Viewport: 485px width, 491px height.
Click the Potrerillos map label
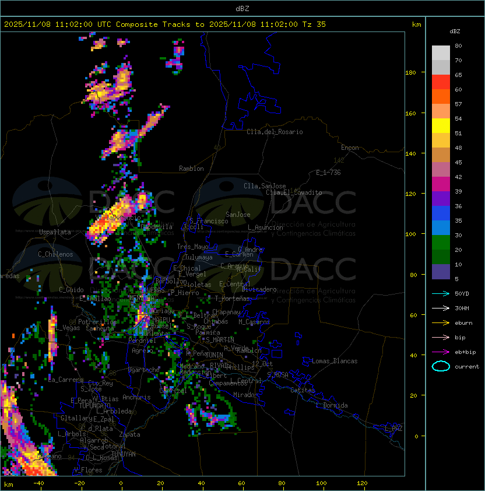97,321
